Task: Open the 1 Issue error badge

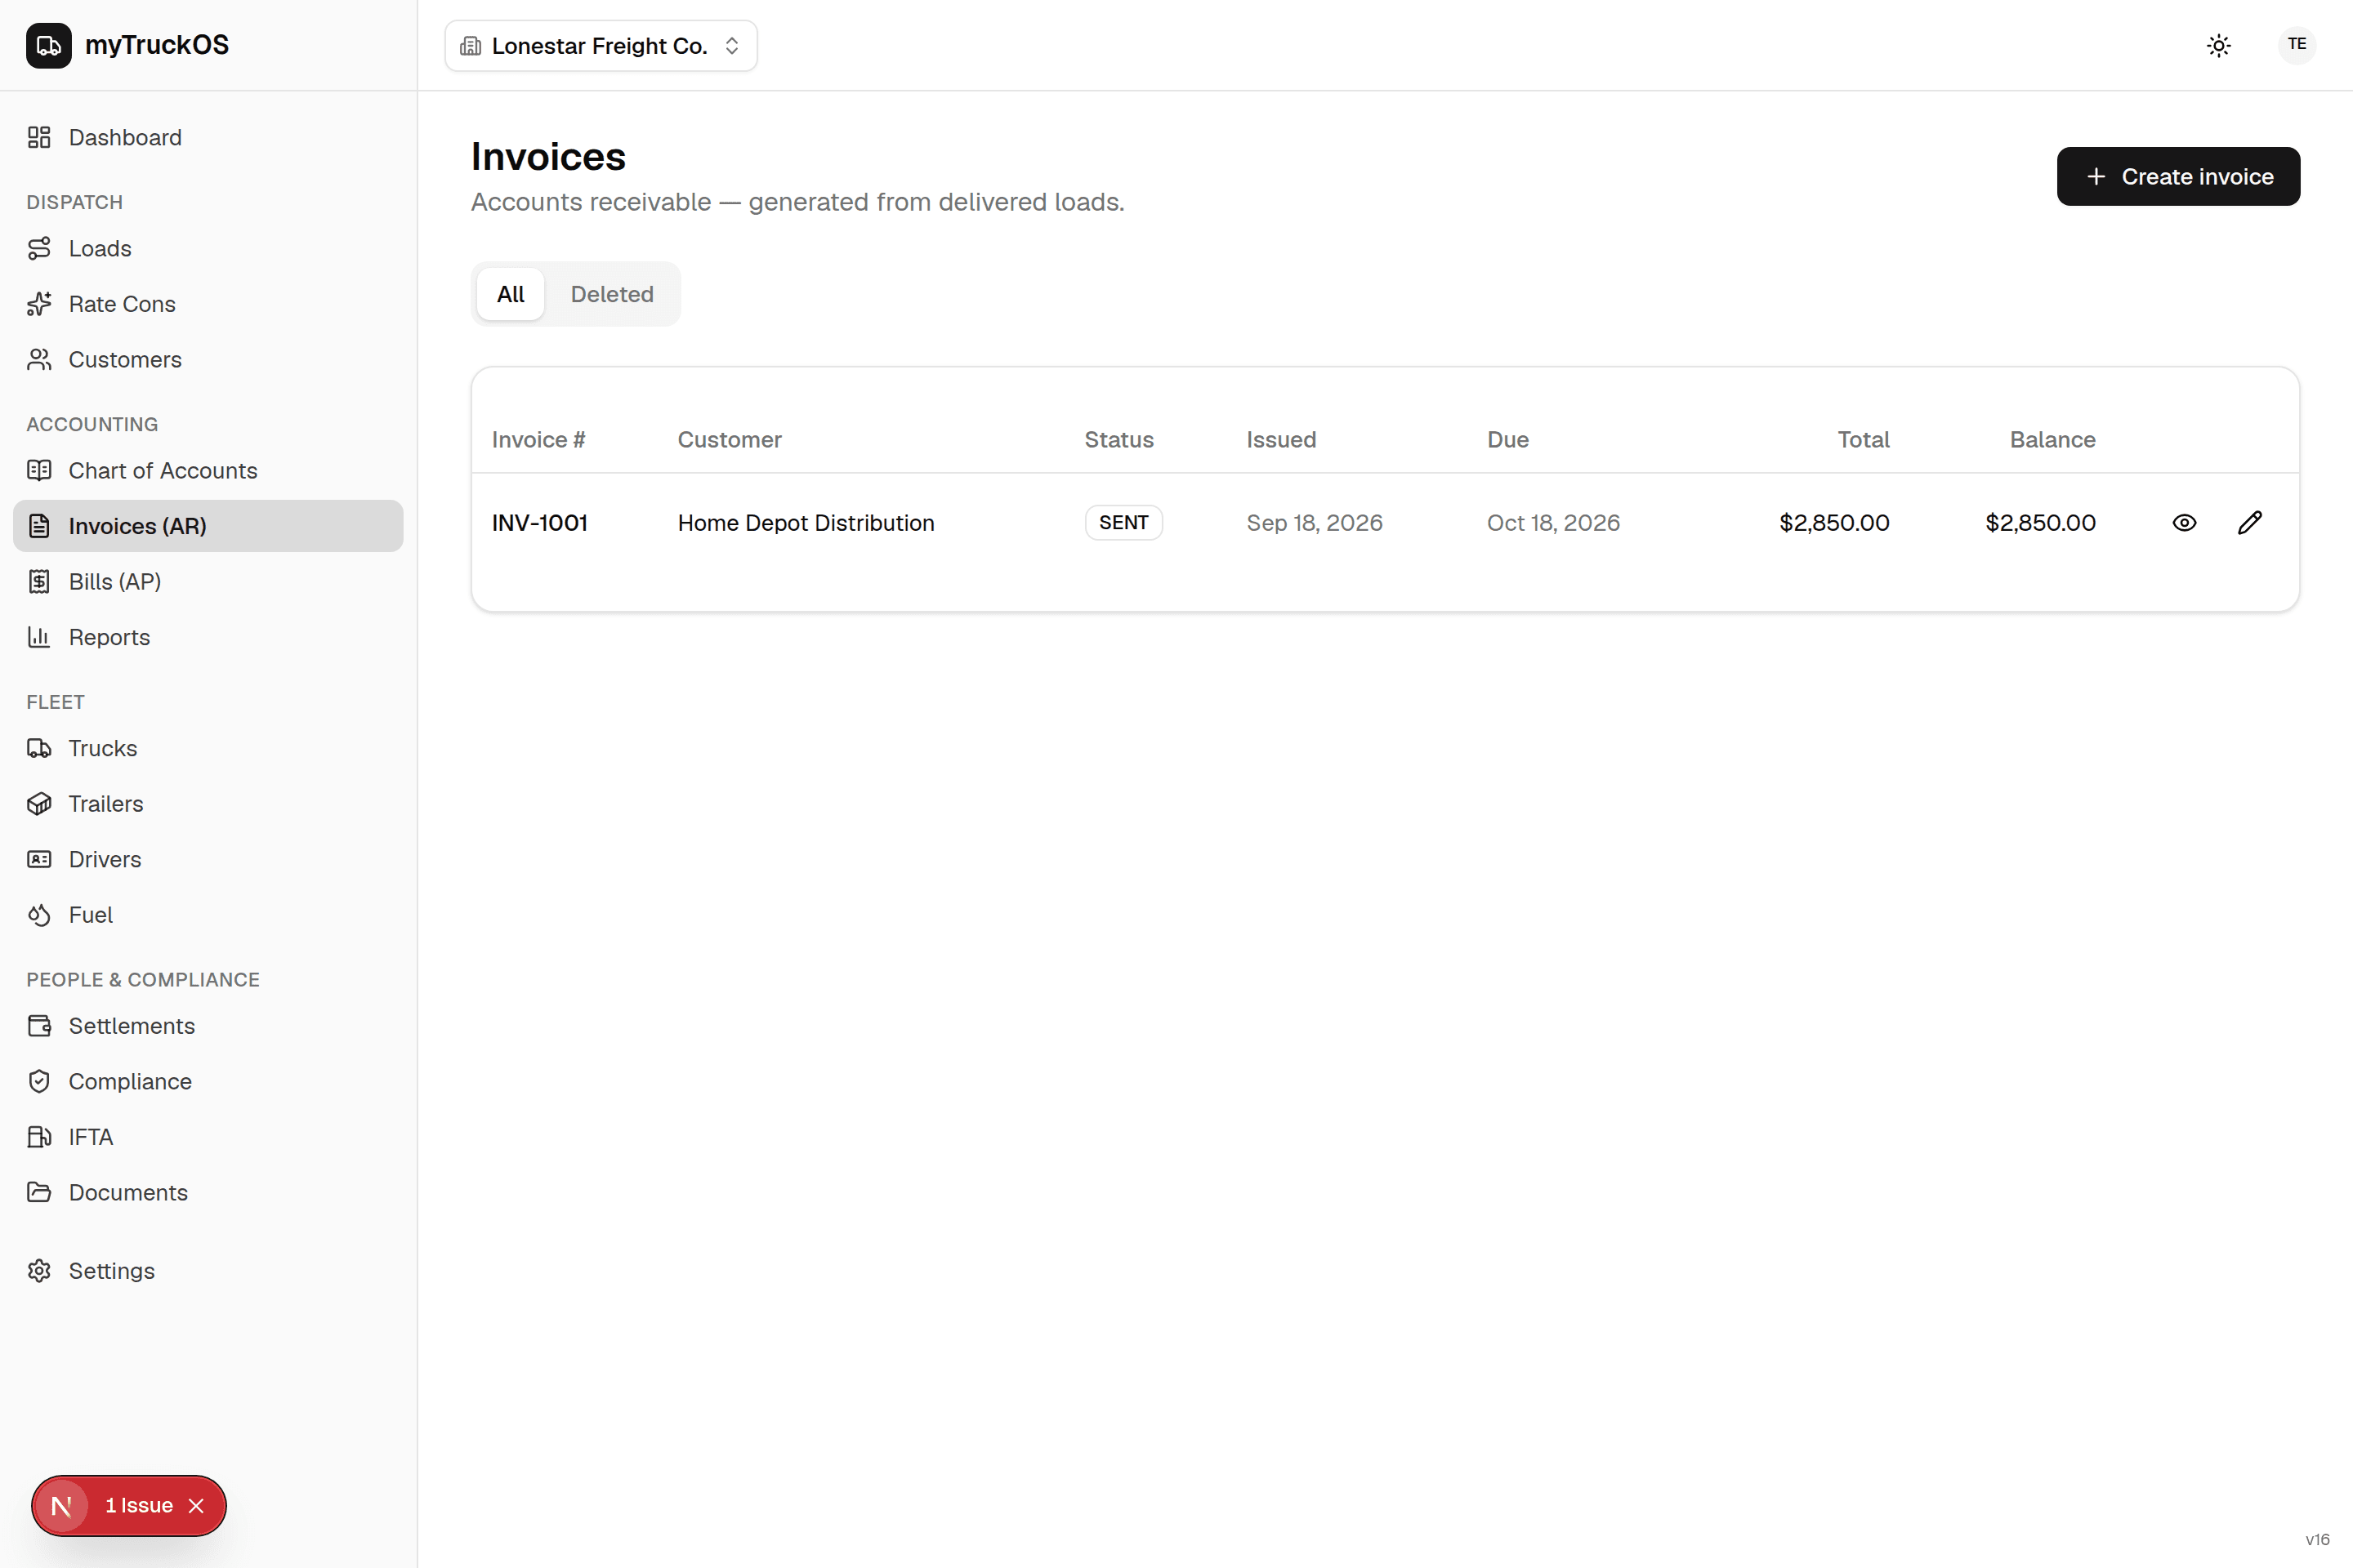Action: tap(139, 1505)
